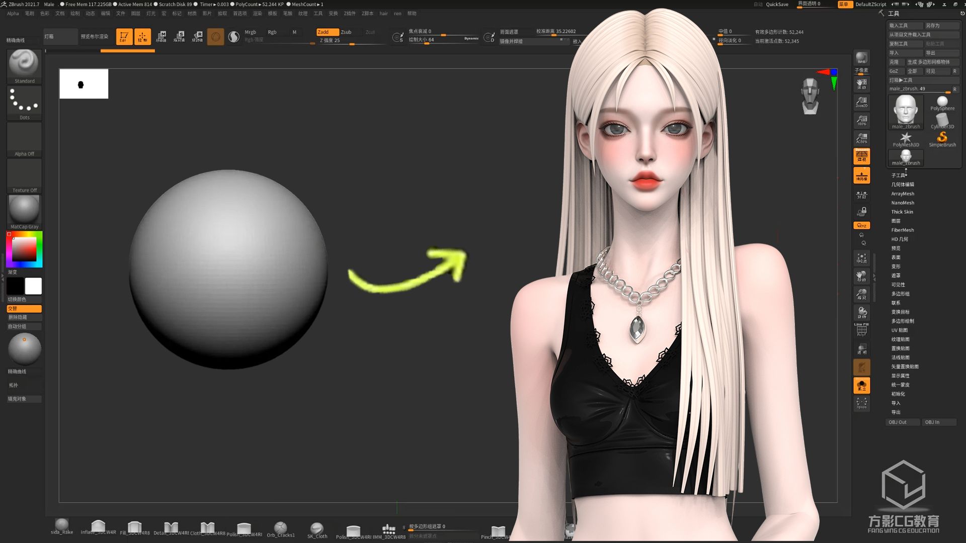Expand the 子工具 (SubTool) section
The width and height of the screenshot is (966, 543).
(899, 175)
